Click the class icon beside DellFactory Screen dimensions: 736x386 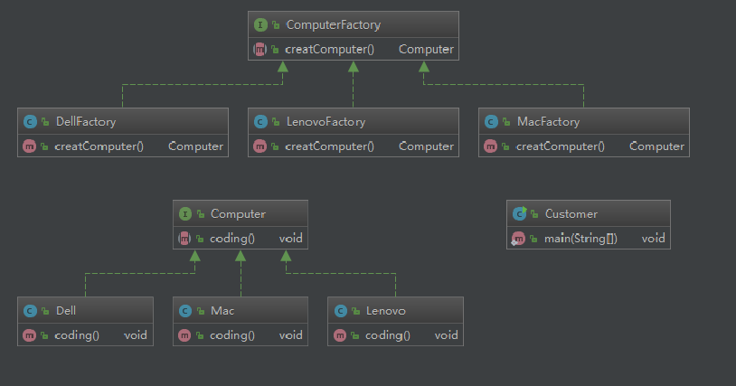30,122
